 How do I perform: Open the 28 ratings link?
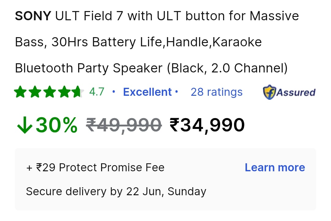click(217, 92)
